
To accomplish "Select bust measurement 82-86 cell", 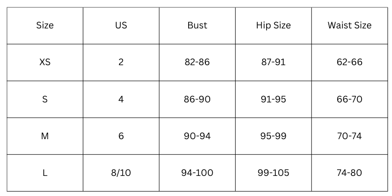I will coord(197,62).
